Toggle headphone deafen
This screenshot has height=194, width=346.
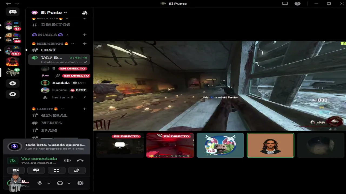[60, 183]
